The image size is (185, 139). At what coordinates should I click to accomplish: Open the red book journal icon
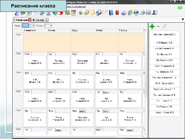point(117,13)
